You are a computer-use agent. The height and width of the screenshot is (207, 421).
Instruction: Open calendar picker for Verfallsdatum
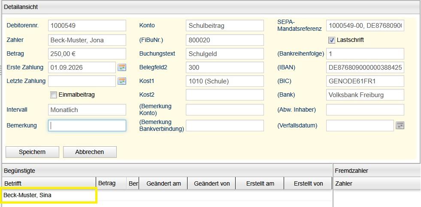pyautogui.click(x=400, y=125)
